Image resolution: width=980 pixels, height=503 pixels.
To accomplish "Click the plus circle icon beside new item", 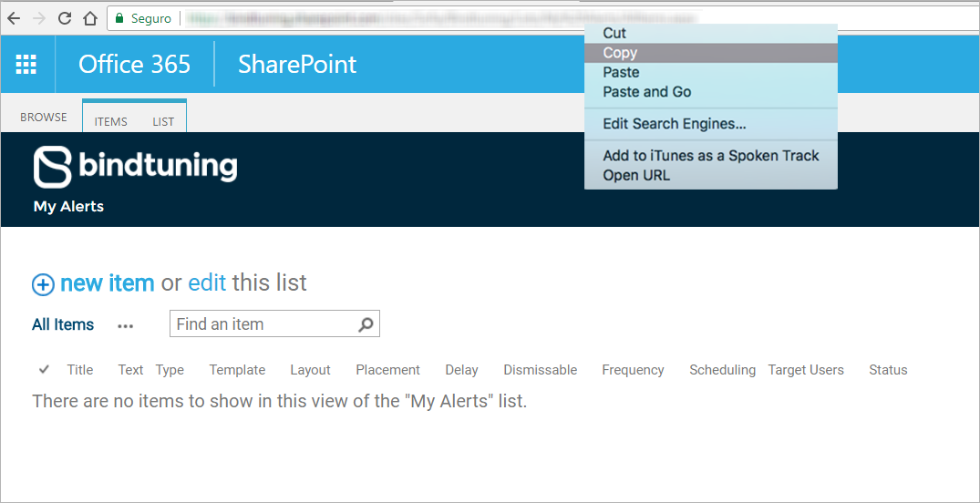I will (43, 285).
